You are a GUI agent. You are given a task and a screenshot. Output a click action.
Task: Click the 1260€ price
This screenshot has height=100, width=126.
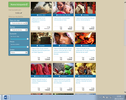(x=47, y=59)
